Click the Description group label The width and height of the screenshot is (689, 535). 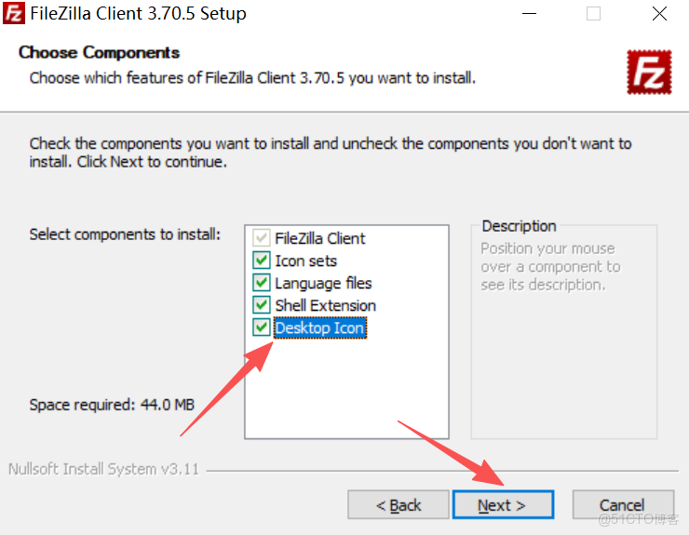(519, 226)
